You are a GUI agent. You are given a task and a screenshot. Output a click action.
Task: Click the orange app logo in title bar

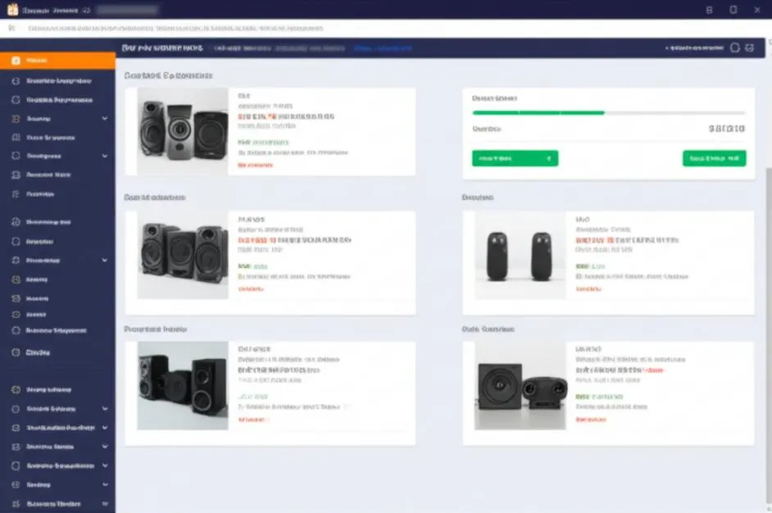coord(13,9)
